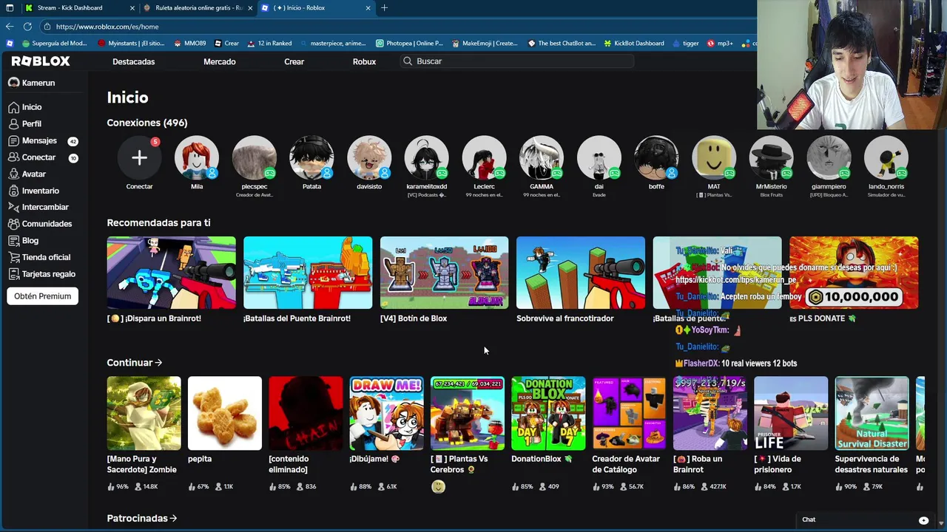Open the Plantas Vs Cerebros thumbnail
947x532 pixels.
[468, 413]
